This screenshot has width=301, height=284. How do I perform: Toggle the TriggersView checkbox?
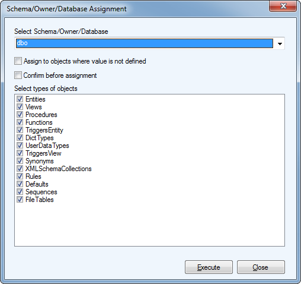click(20, 153)
